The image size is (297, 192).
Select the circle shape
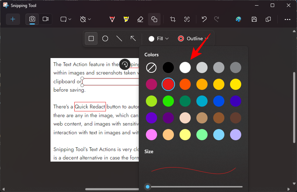105,38
